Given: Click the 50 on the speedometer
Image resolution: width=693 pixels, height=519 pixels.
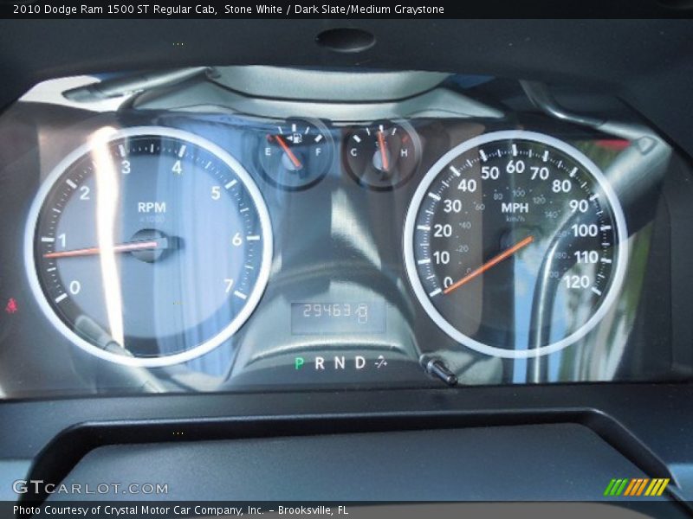Looking at the screenshot, I should (x=489, y=173).
